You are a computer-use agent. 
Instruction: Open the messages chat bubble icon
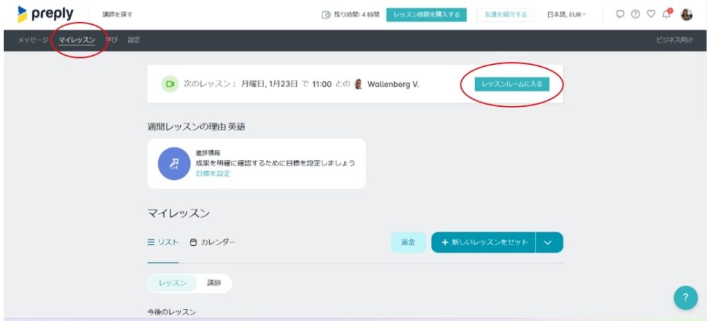coord(620,14)
